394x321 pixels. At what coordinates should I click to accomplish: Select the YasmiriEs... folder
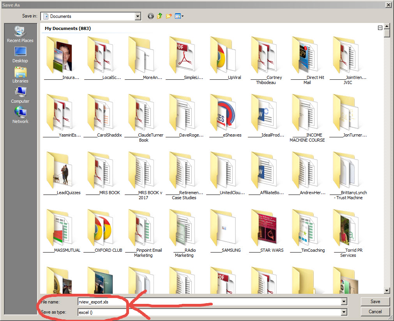(x=62, y=116)
